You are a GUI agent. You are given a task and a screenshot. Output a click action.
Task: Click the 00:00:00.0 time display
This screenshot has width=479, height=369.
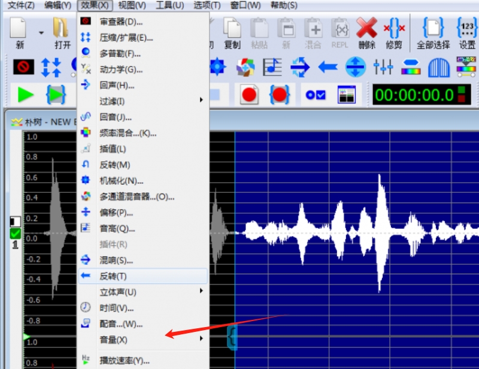(422, 95)
